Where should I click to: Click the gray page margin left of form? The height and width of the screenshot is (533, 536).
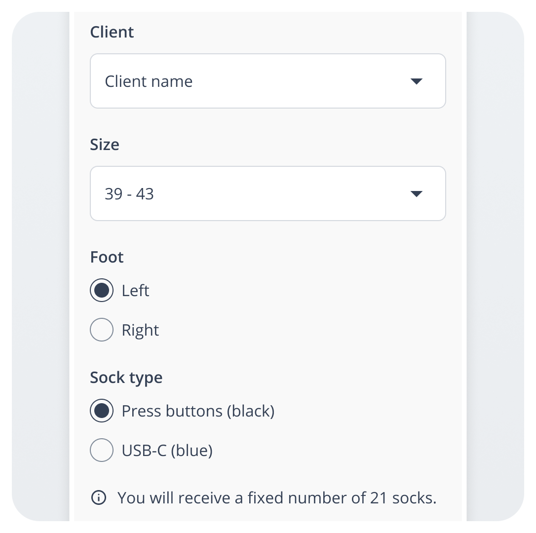click(40, 266)
